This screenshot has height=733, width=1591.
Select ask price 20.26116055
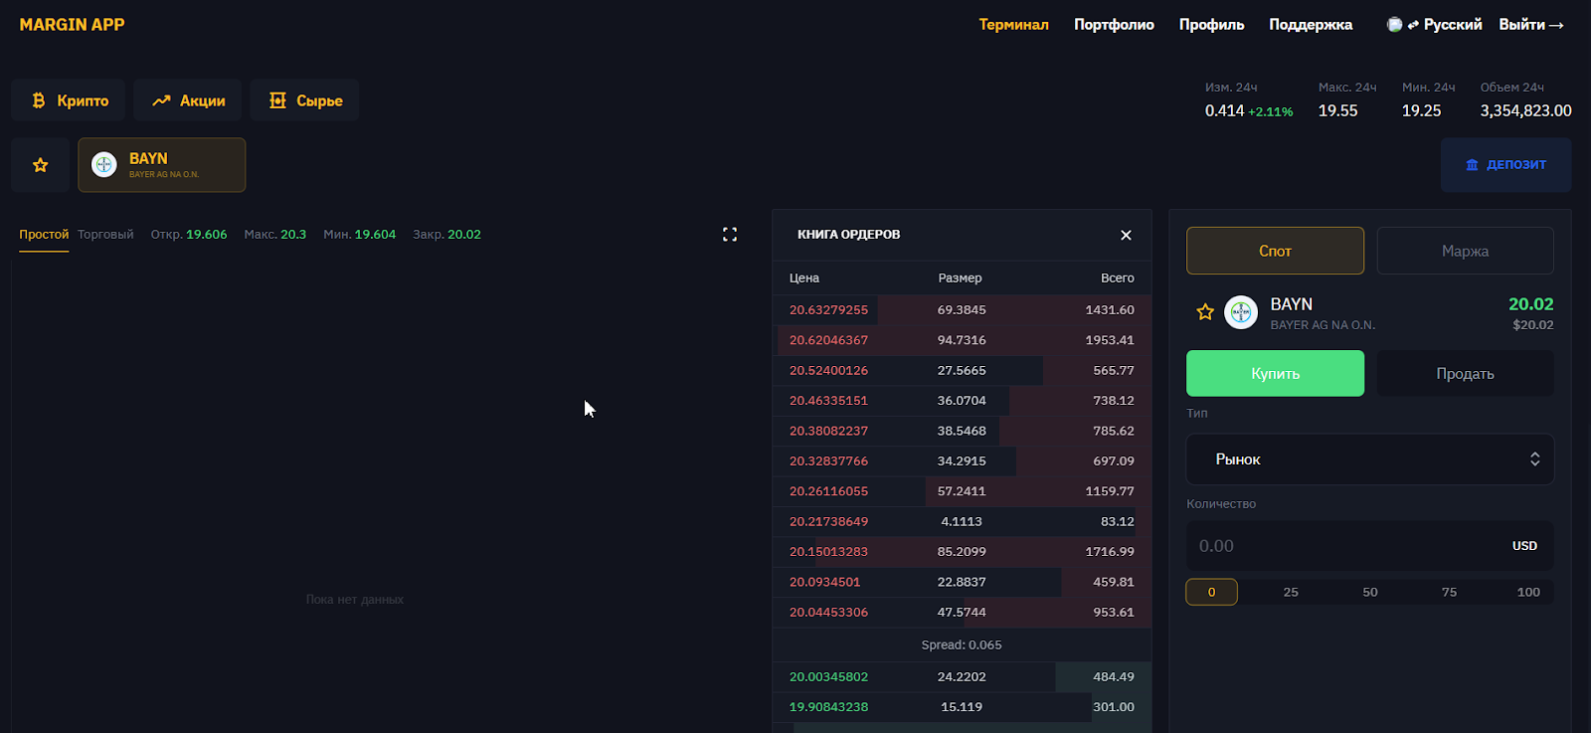click(828, 491)
